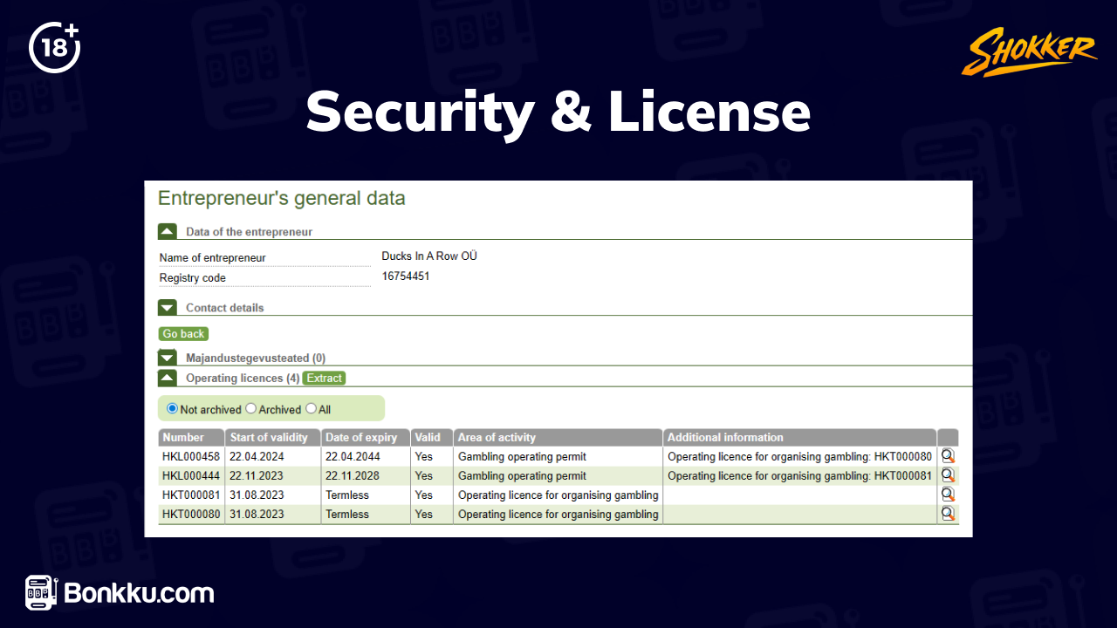This screenshot has height=628, width=1117.
Task: Click licence number HKT000081
Action: pos(190,495)
